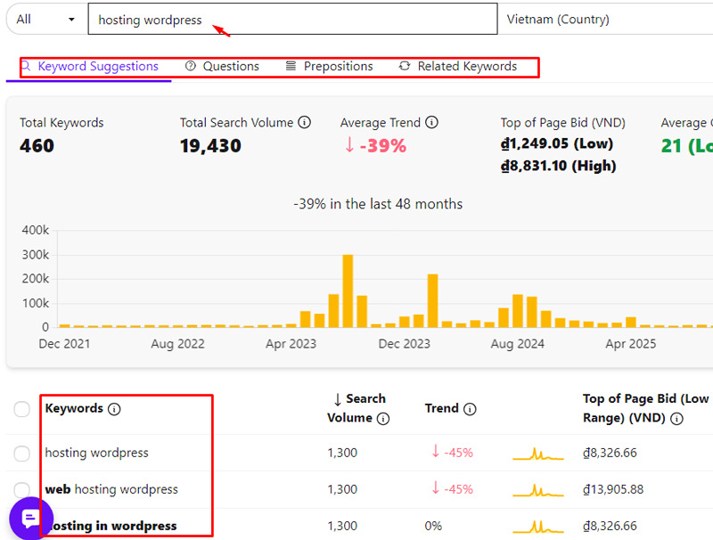View trend sparkline for hosting wordpress row
713x540 pixels.
point(537,454)
